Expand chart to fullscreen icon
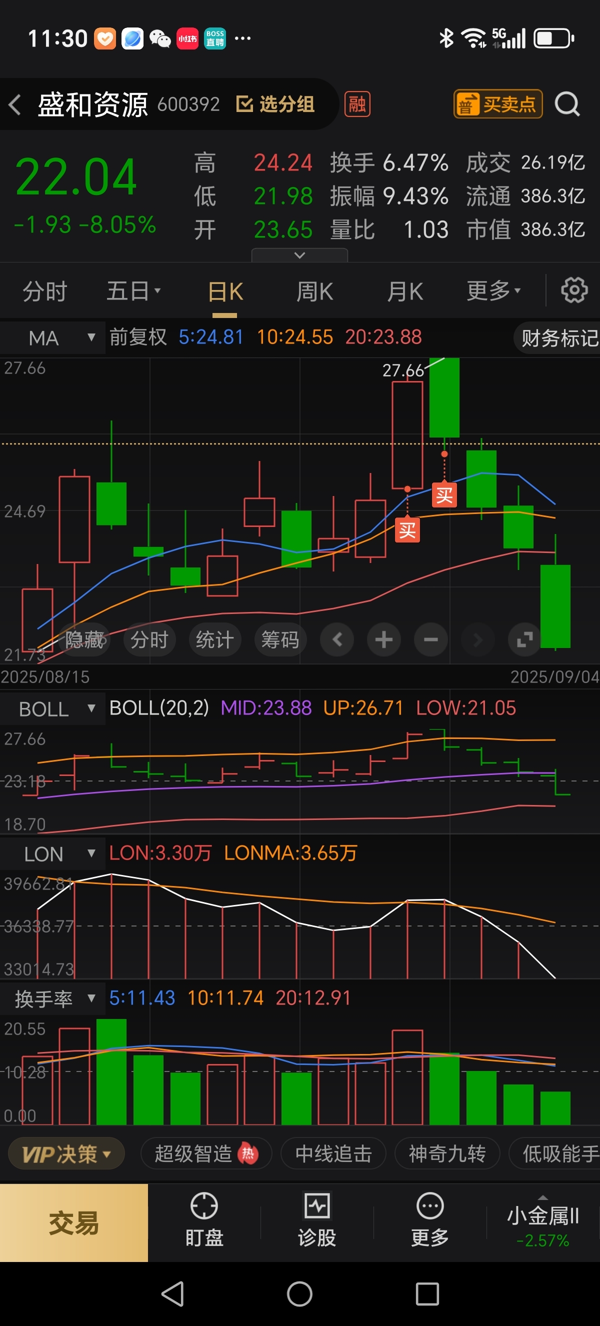The height and width of the screenshot is (1326, 600). point(524,640)
